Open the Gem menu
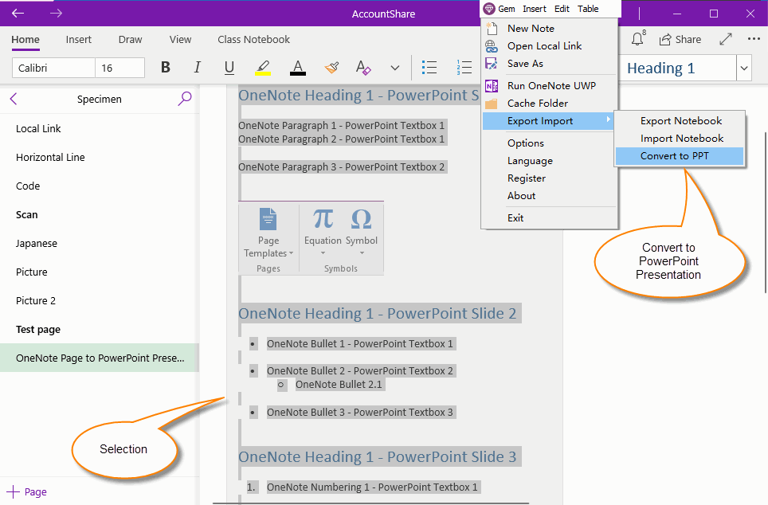This screenshot has height=505, width=768. [x=507, y=9]
